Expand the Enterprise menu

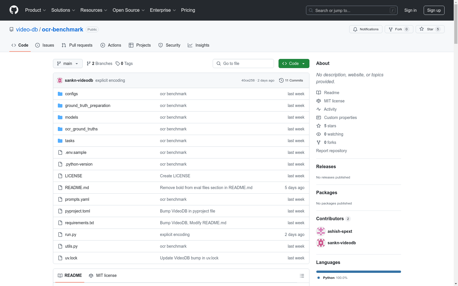coord(163,10)
